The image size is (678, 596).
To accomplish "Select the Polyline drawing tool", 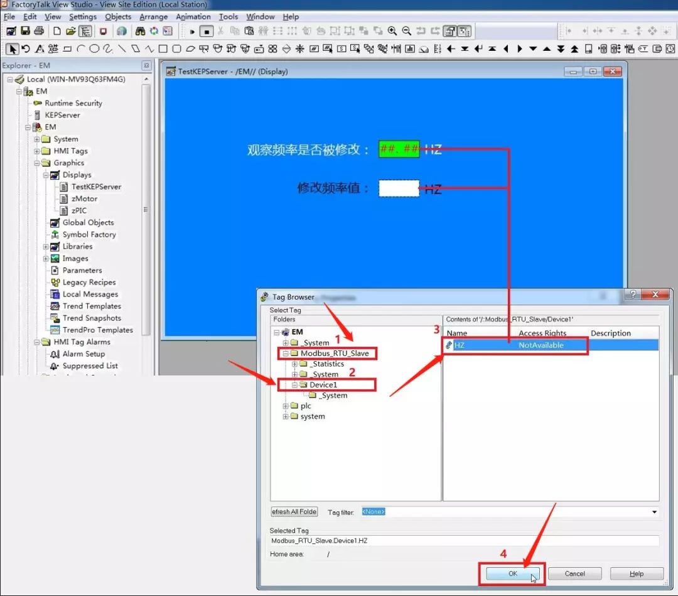I will click(149, 49).
